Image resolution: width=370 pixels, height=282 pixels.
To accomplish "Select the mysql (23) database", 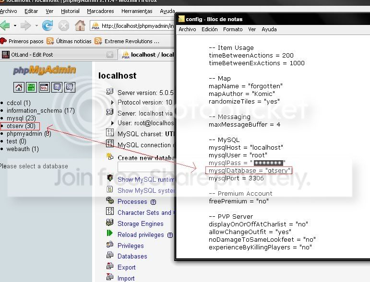I will coord(21,118).
